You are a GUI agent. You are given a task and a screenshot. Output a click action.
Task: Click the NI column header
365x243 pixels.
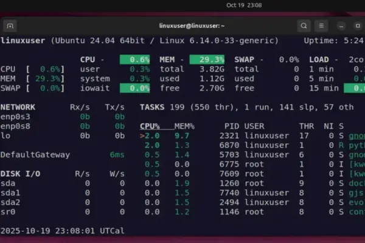328,126
